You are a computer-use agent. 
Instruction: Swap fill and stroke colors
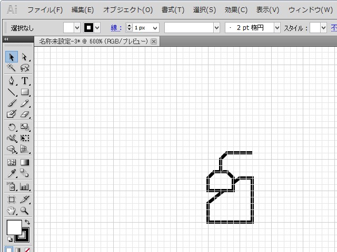coord(27,223)
